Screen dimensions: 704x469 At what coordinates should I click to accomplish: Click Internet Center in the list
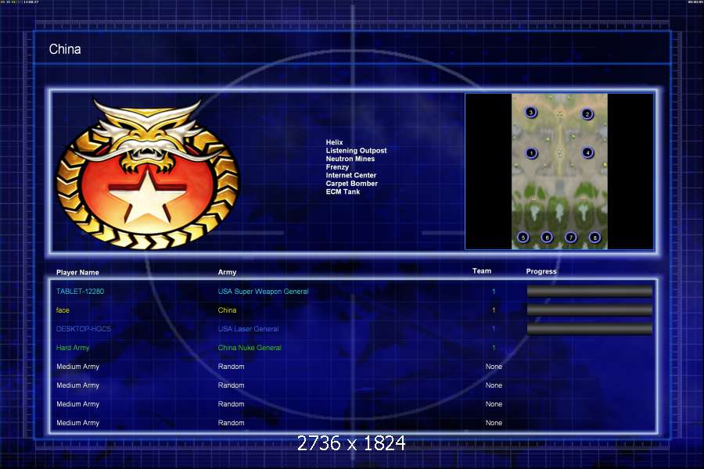pos(351,175)
